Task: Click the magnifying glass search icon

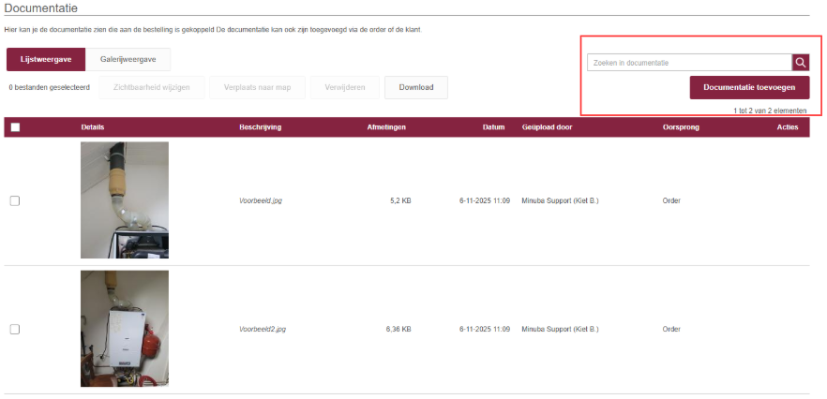Action: 800,63
